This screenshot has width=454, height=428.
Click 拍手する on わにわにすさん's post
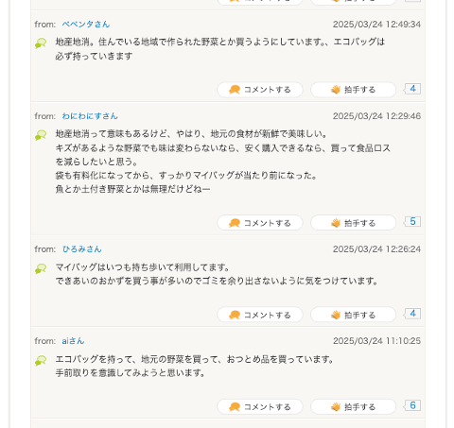point(353,223)
